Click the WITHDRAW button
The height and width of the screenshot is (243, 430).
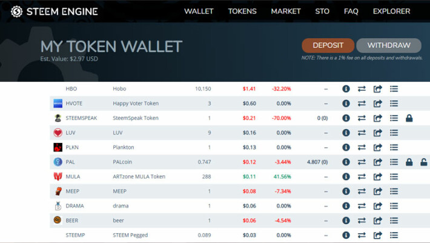click(389, 45)
